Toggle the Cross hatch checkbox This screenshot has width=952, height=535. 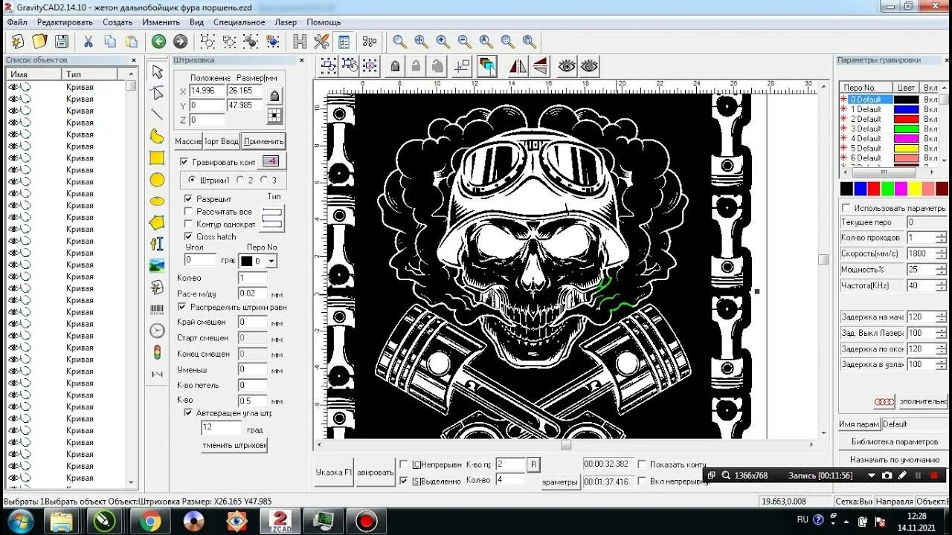[188, 236]
